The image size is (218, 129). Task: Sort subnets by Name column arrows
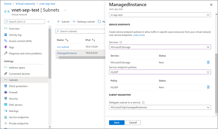tap(67, 40)
